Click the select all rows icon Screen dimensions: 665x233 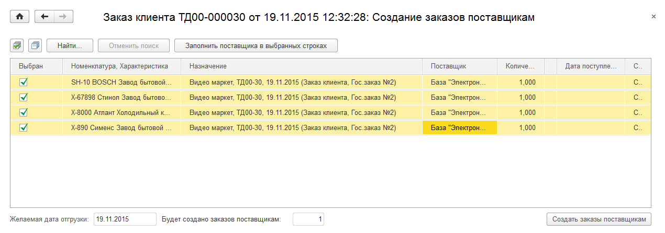pyautogui.click(x=17, y=45)
